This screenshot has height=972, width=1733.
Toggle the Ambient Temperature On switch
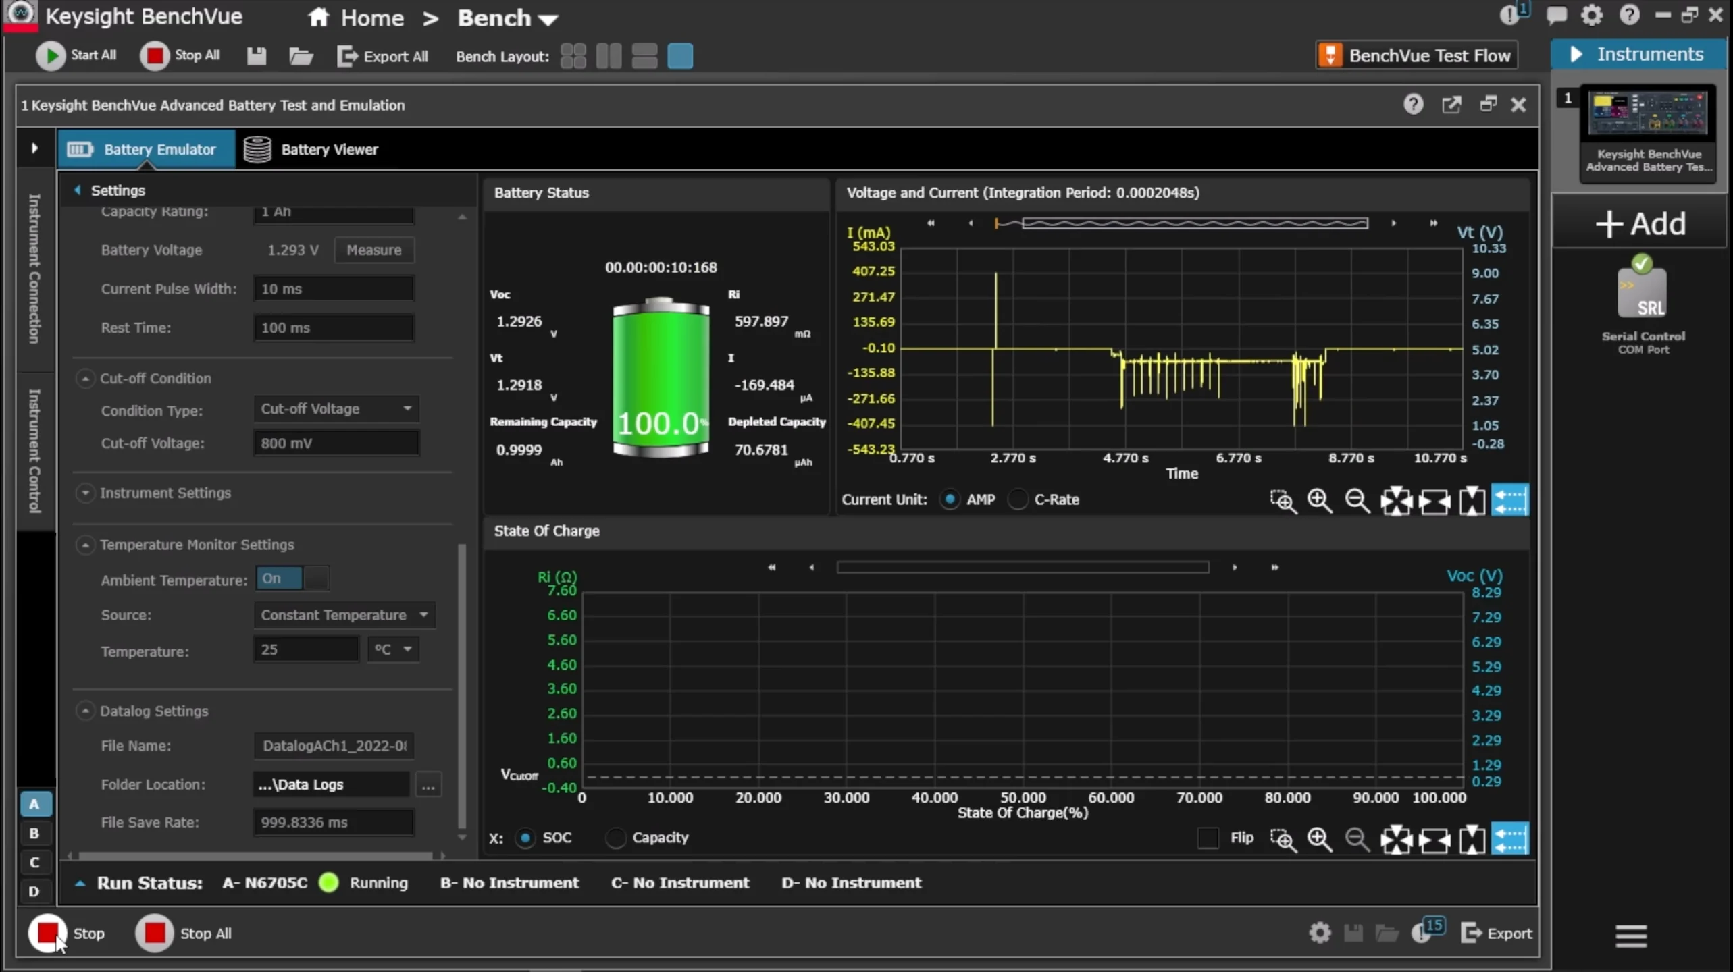(x=292, y=579)
